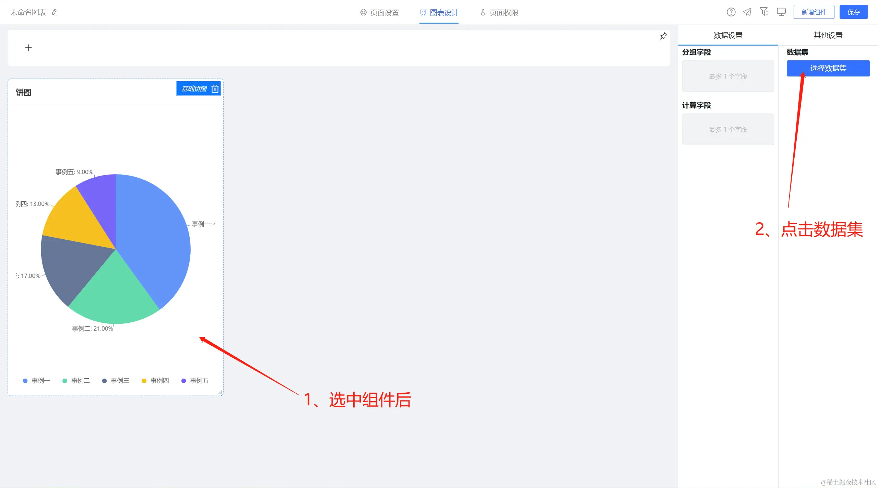Open the 其他设置 tab
The width and height of the screenshot is (878, 488).
[x=828, y=35]
